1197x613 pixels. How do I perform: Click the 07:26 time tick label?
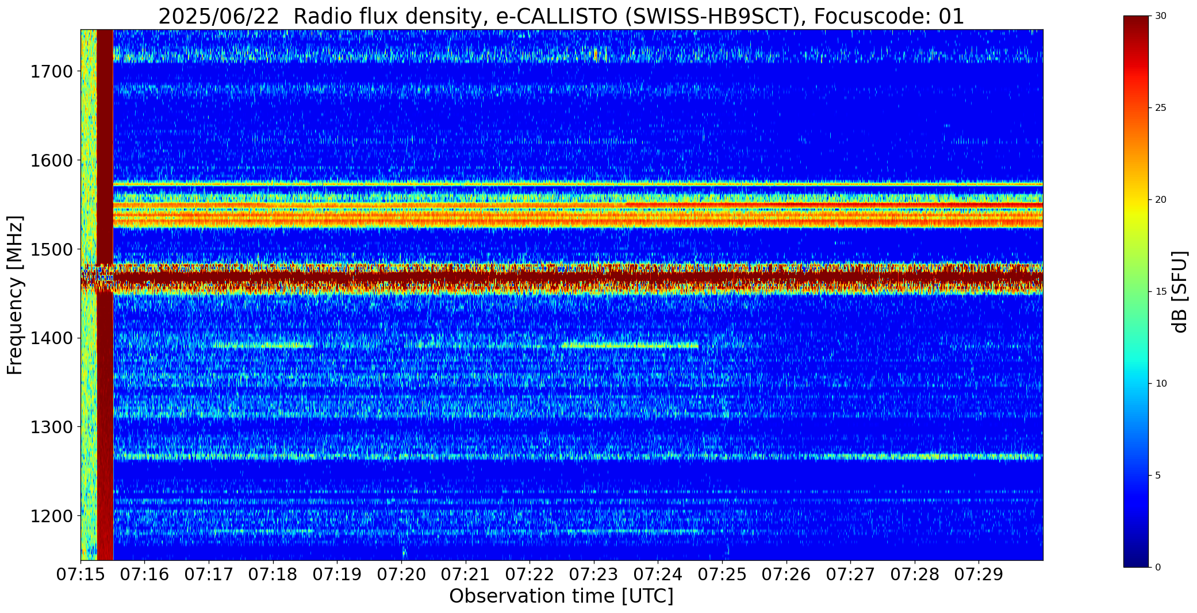click(x=787, y=575)
